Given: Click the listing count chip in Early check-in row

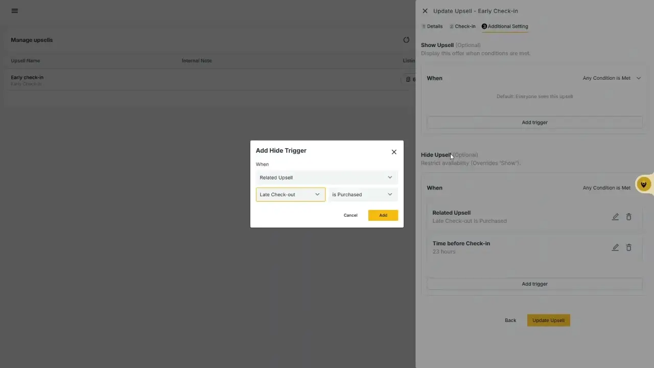Looking at the screenshot, I should tap(408, 79).
